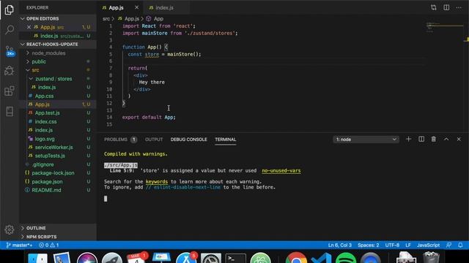
Task: Open package-lock.json in the file tree
Action: (x=53, y=173)
